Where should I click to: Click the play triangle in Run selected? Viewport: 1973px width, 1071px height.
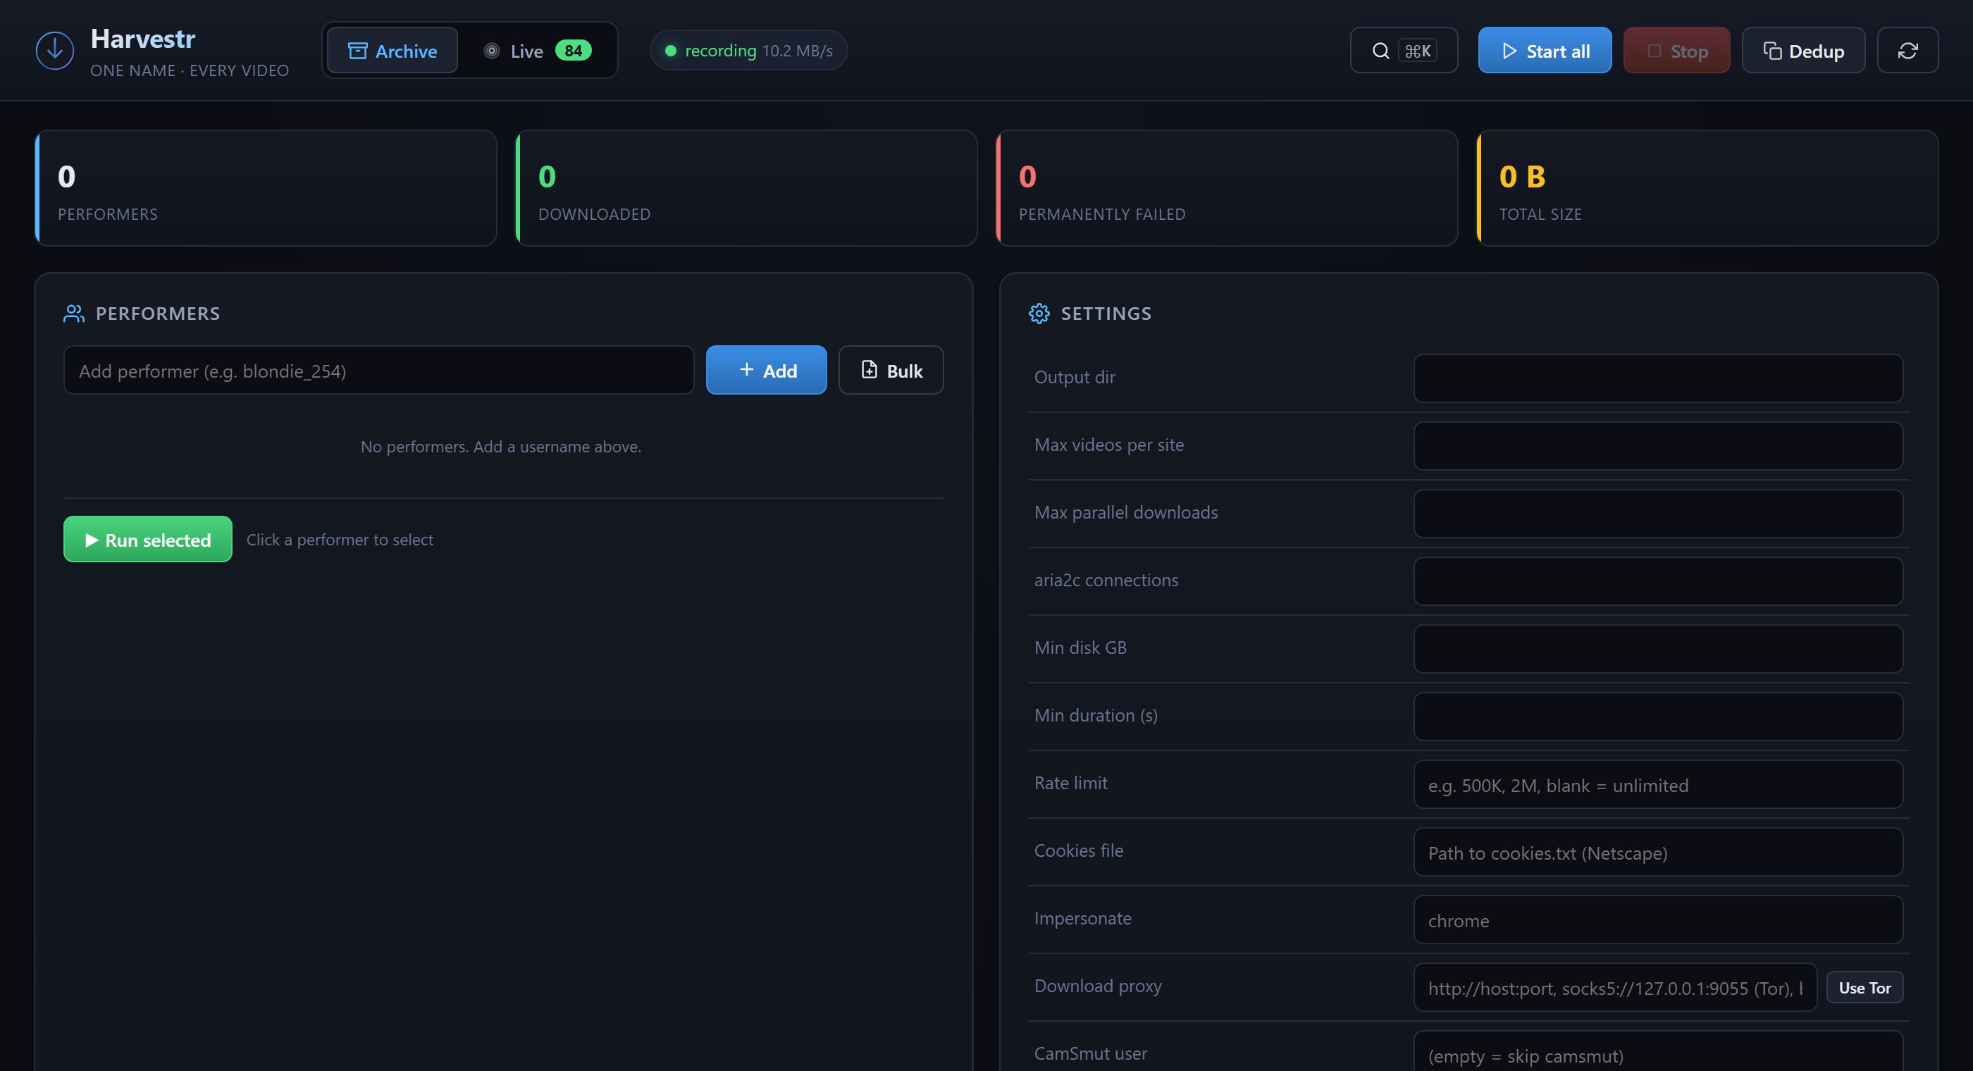point(92,540)
